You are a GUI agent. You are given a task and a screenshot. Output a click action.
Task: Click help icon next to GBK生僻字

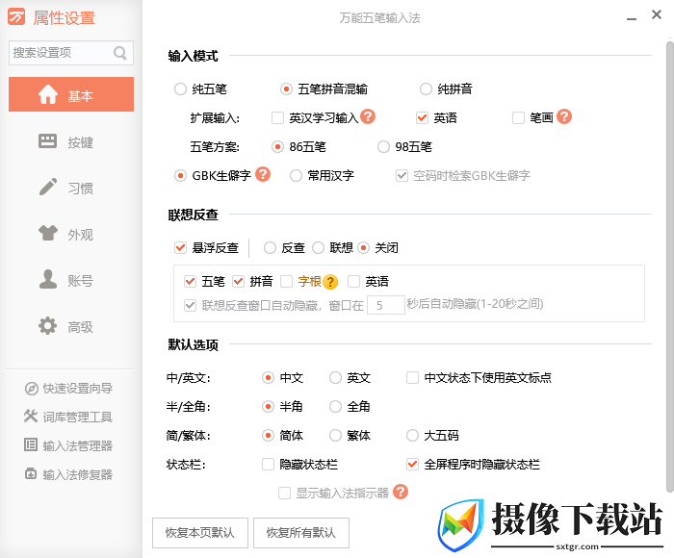pos(263,174)
